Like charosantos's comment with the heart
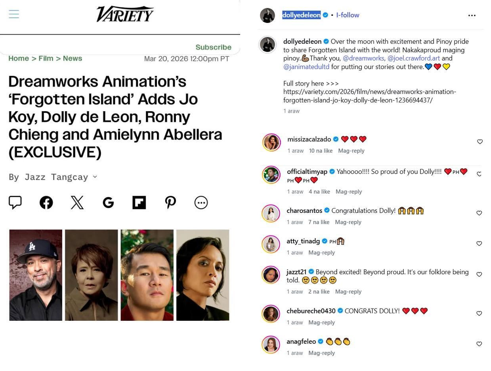The image size is (491, 371). (479, 213)
